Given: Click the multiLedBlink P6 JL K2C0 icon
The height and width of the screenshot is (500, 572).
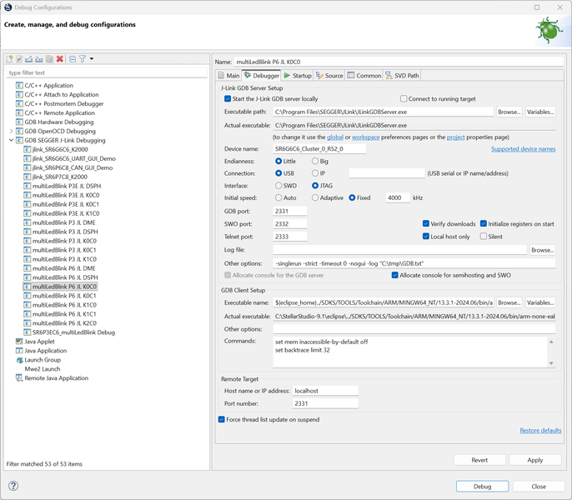Looking at the screenshot, I should pyautogui.click(x=27, y=323).
